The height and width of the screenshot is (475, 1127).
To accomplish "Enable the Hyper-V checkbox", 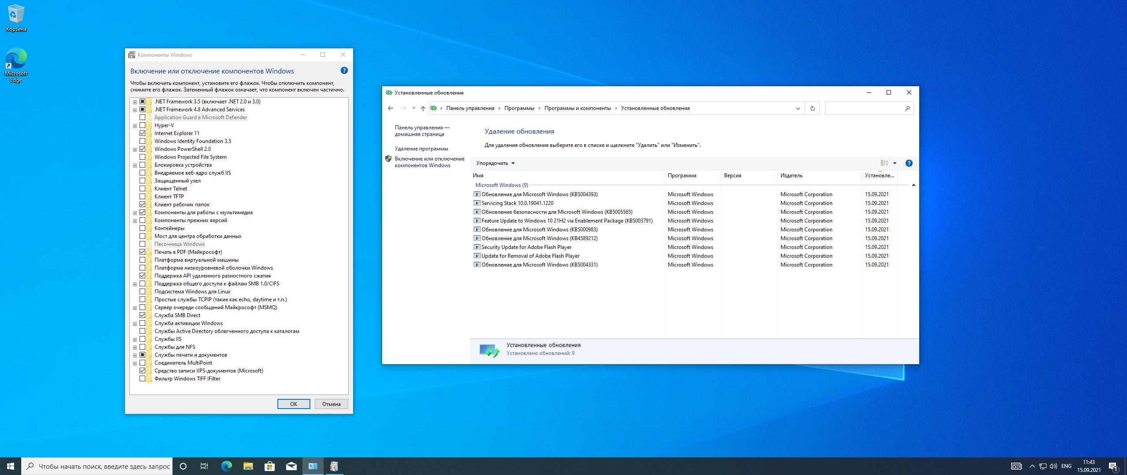I will click(143, 125).
